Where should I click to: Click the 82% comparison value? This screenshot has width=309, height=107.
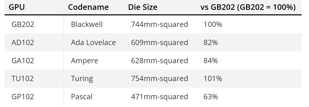[211, 43]
